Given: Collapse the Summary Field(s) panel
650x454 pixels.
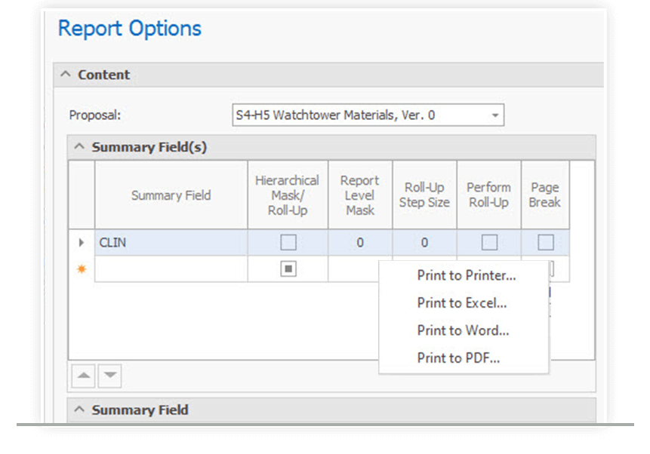Looking at the screenshot, I should [x=79, y=147].
